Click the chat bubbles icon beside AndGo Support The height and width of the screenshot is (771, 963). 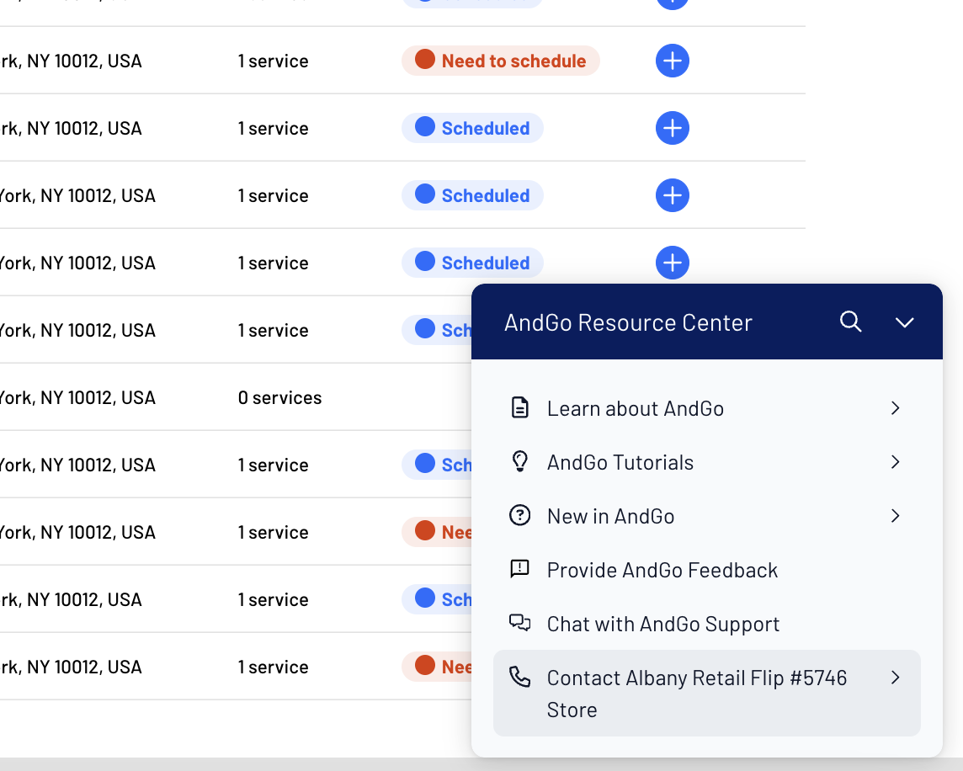[519, 623]
